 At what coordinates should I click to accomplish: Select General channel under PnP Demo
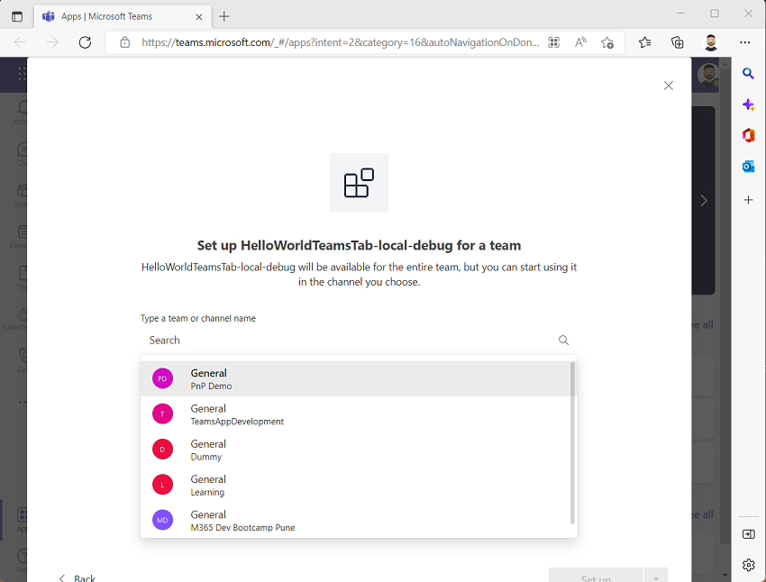tap(270, 378)
